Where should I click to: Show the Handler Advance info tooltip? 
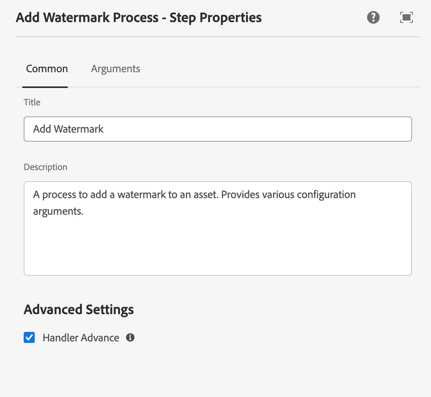tap(130, 337)
